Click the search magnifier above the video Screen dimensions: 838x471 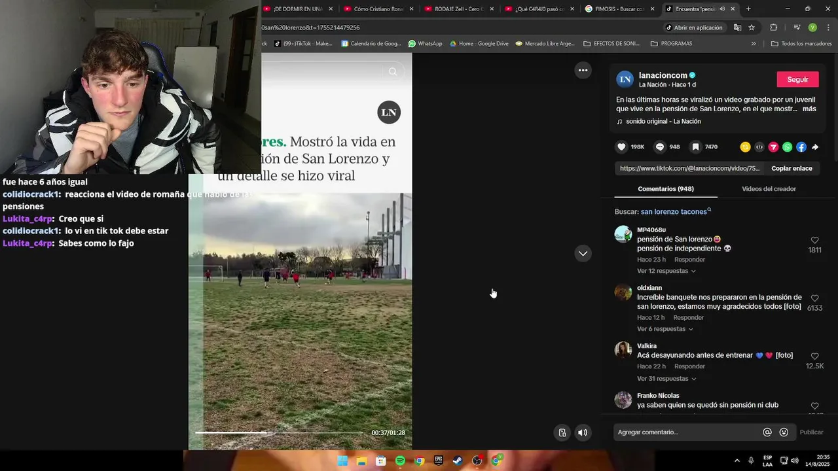click(x=393, y=72)
